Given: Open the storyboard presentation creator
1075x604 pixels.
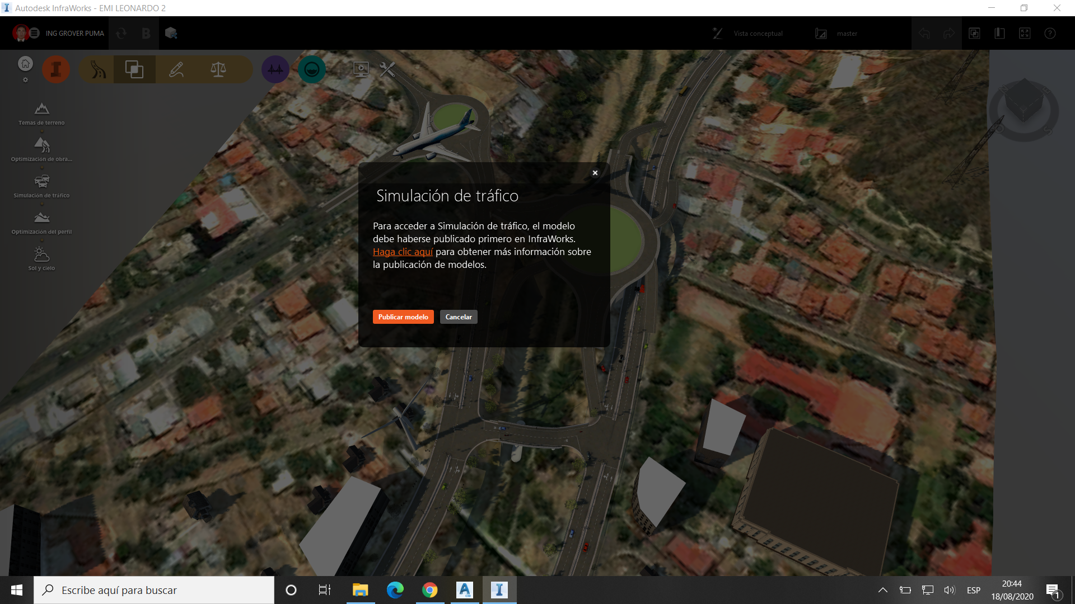Looking at the screenshot, I should pyautogui.click(x=360, y=69).
